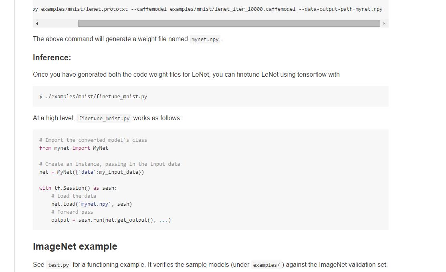Click the inline code "mynet.npy" in the paragraph
446x272 pixels.
click(205, 39)
